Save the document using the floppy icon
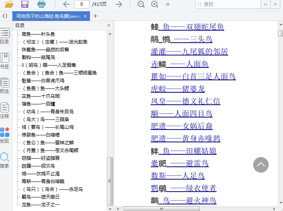This screenshot has height=211, width=283. point(25,4)
